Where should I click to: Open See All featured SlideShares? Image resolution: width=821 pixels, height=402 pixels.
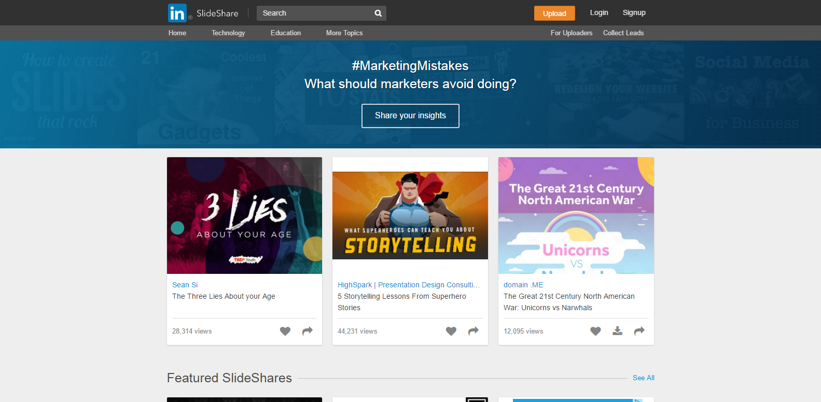coord(644,378)
